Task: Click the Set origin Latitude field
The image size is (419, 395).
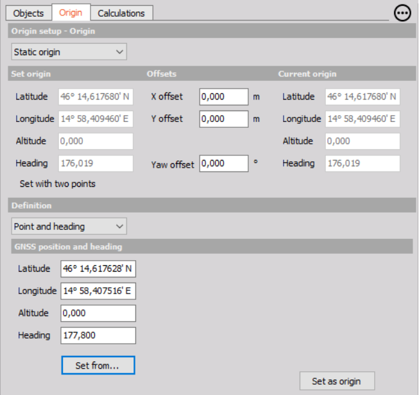Action: click(96, 96)
